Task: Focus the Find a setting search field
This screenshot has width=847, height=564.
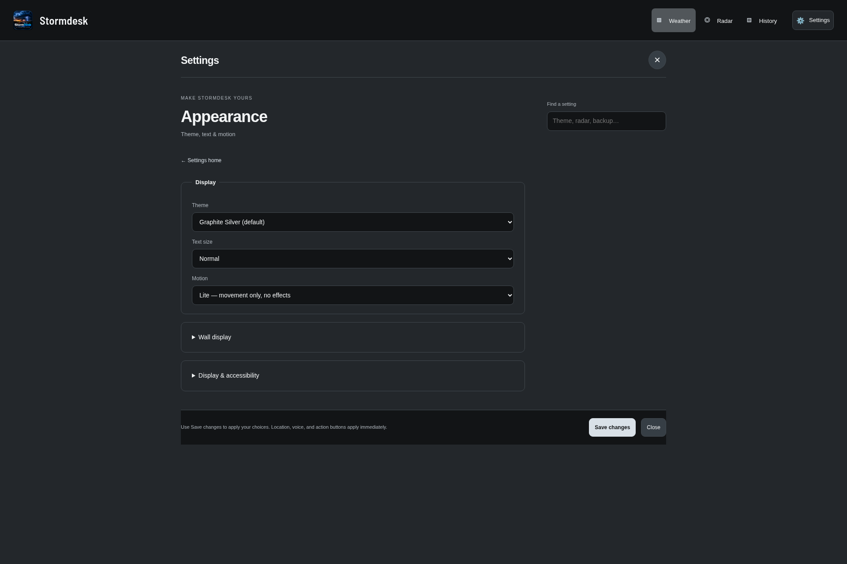Action: [x=606, y=121]
